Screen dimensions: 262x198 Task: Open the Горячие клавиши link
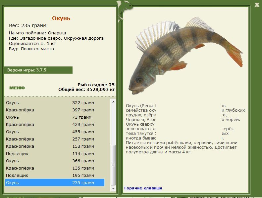click(x=143, y=188)
